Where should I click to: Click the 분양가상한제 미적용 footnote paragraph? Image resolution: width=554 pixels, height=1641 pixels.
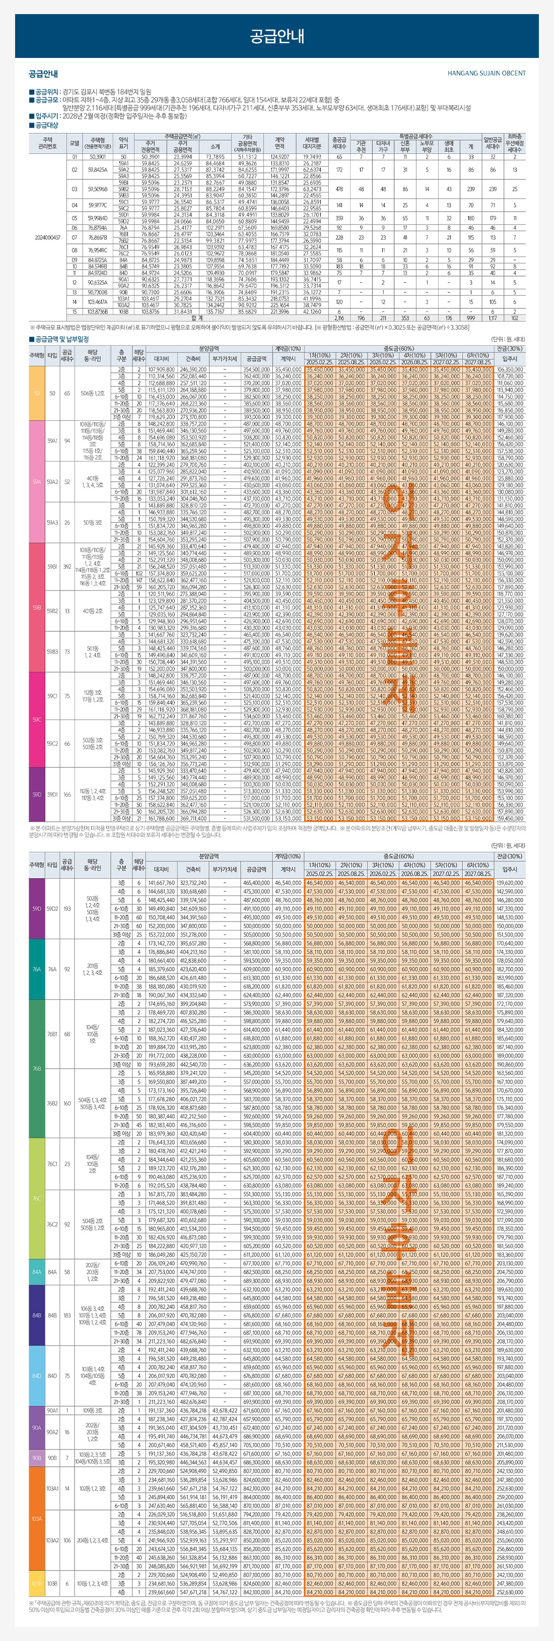[x=277, y=831]
